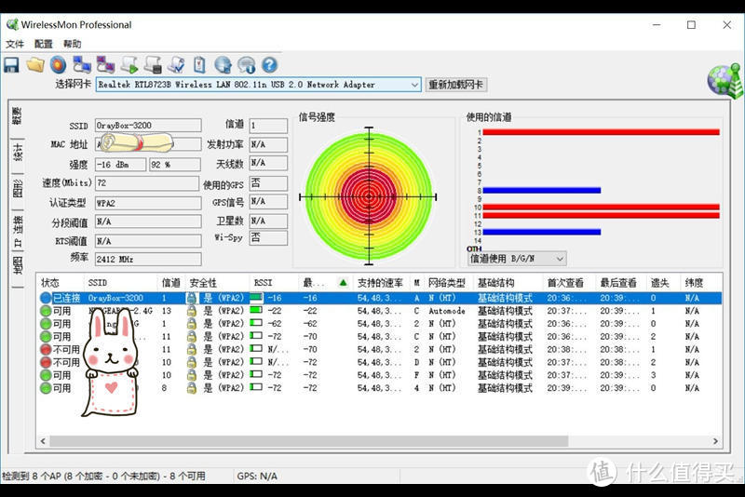Click the document with green arrow icon
This screenshot has height=497, width=745.
point(129,65)
